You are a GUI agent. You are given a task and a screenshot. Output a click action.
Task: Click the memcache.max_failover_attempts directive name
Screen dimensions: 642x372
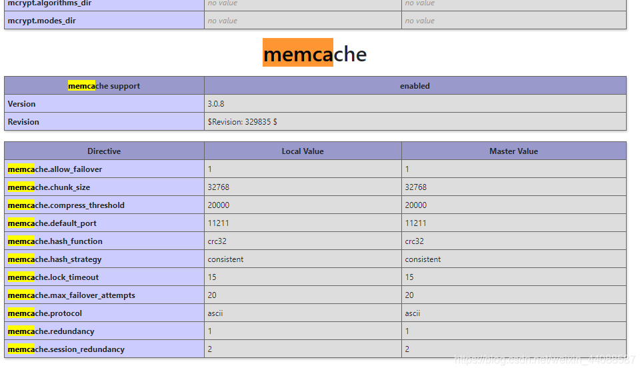coord(71,295)
